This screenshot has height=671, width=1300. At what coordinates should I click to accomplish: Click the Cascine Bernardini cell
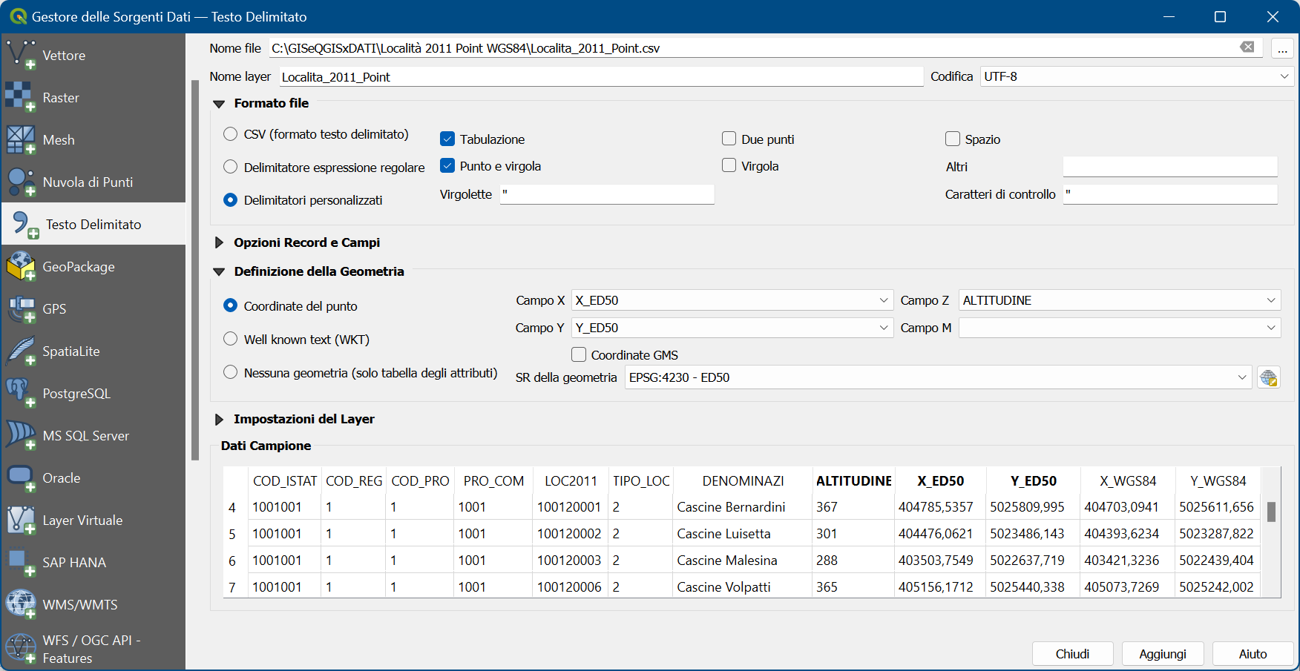click(x=742, y=507)
